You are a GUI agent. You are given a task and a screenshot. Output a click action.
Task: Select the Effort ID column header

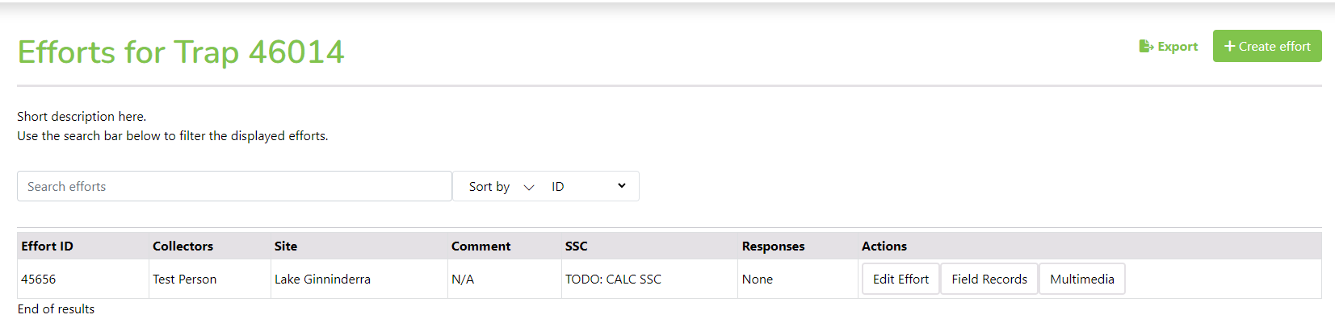(x=47, y=246)
